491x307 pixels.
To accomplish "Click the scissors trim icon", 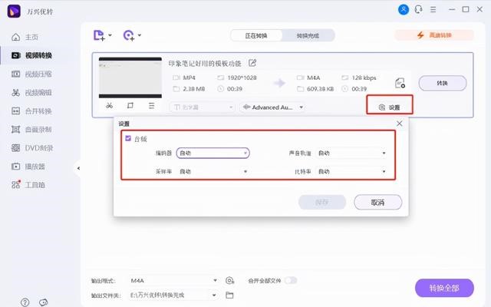I will click(109, 106).
